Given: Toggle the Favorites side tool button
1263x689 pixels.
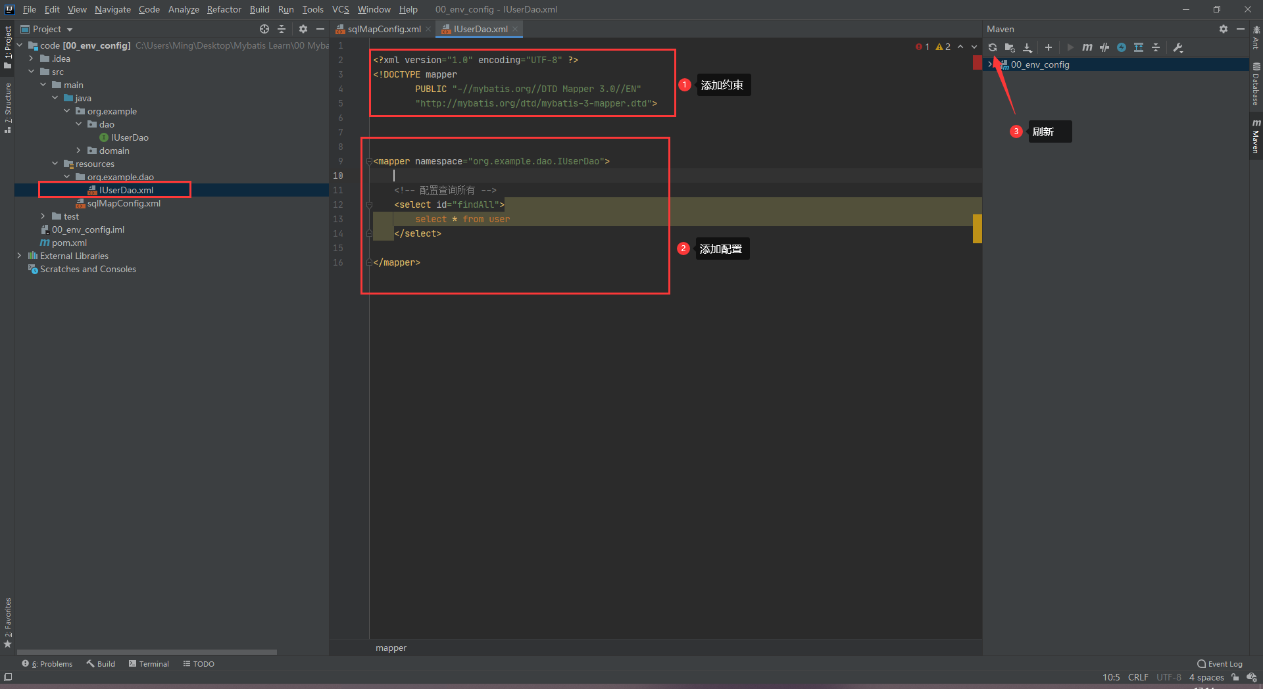Looking at the screenshot, I should (x=7, y=623).
